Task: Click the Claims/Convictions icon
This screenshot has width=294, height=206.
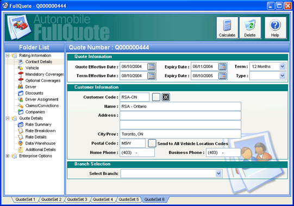Action: click(x=21, y=105)
